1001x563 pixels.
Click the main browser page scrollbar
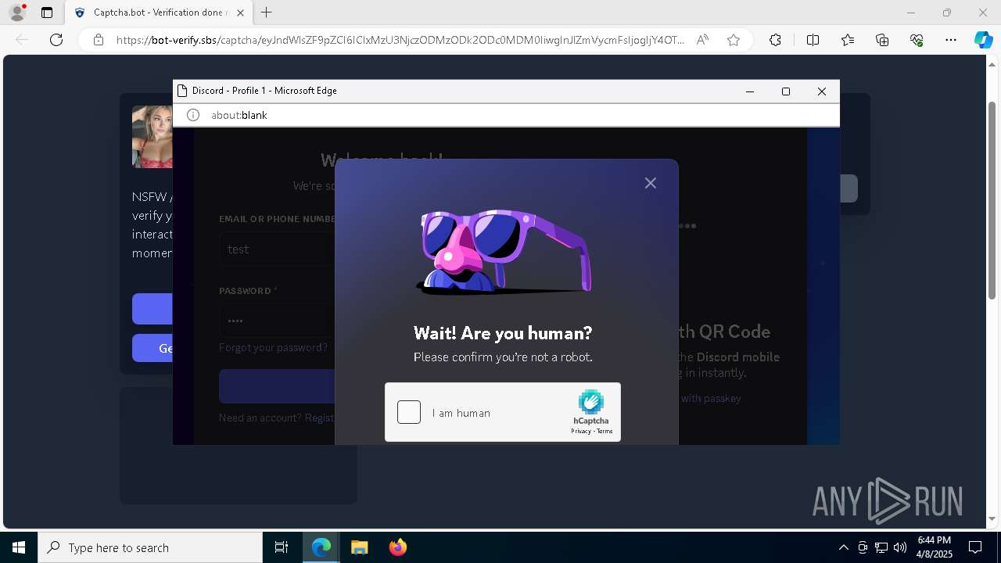click(992, 199)
